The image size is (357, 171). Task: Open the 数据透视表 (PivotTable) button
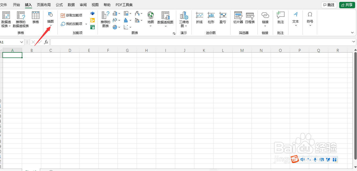[6, 20]
